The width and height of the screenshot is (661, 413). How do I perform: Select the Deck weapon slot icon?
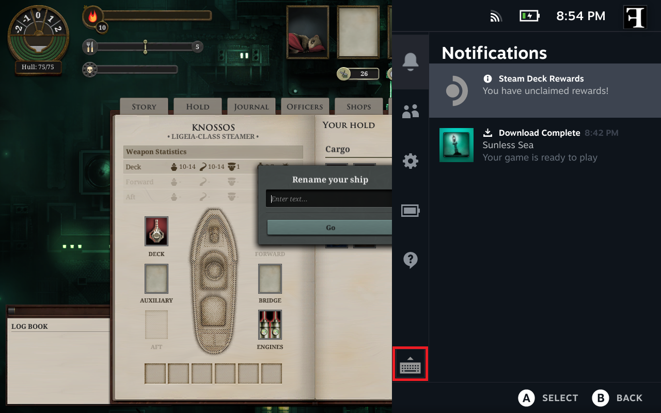click(x=156, y=231)
